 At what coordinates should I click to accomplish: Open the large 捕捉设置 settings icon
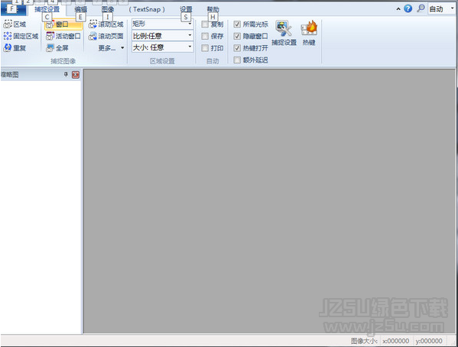pos(284,33)
